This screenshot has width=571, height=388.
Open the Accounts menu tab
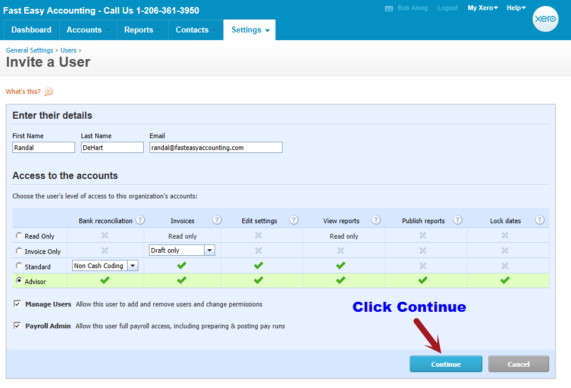pos(87,30)
